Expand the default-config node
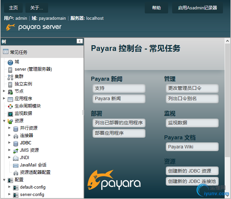The height and width of the screenshot is (199, 231). 9,187
